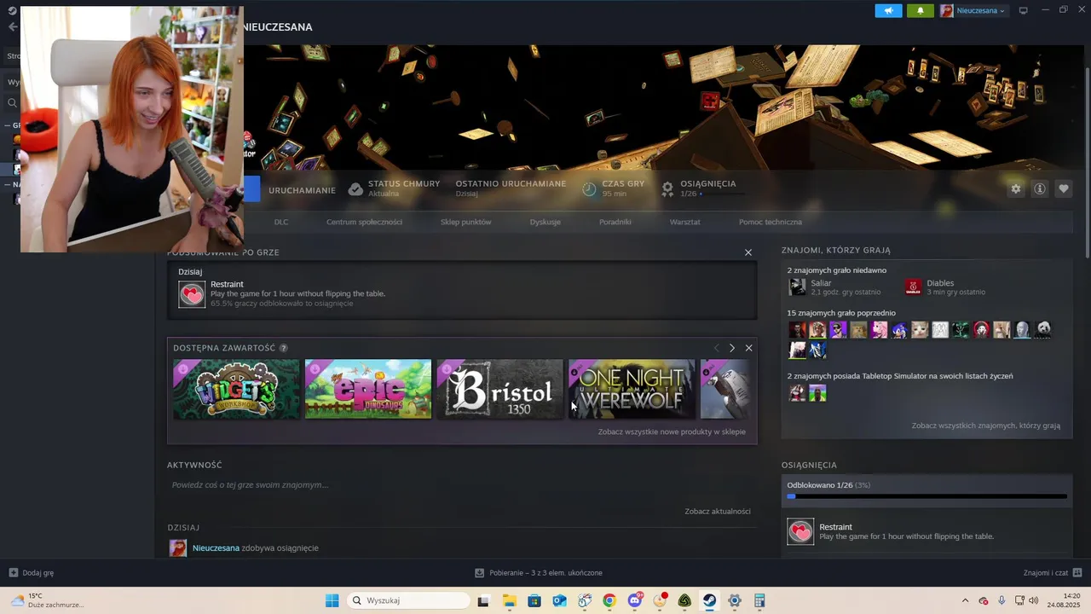Click the Wyszukaj taskbar search box
1091x614 pixels.
tap(409, 600)
